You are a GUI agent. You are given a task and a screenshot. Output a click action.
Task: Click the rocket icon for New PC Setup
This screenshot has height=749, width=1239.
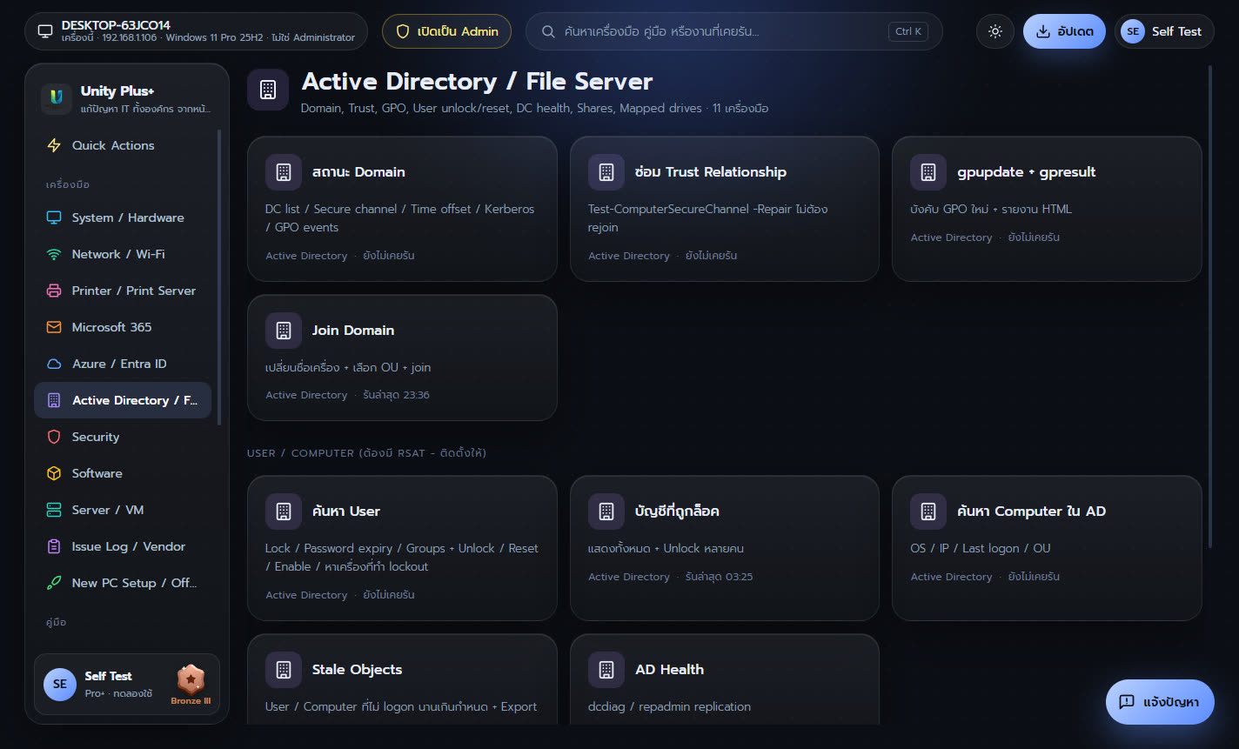54,583
